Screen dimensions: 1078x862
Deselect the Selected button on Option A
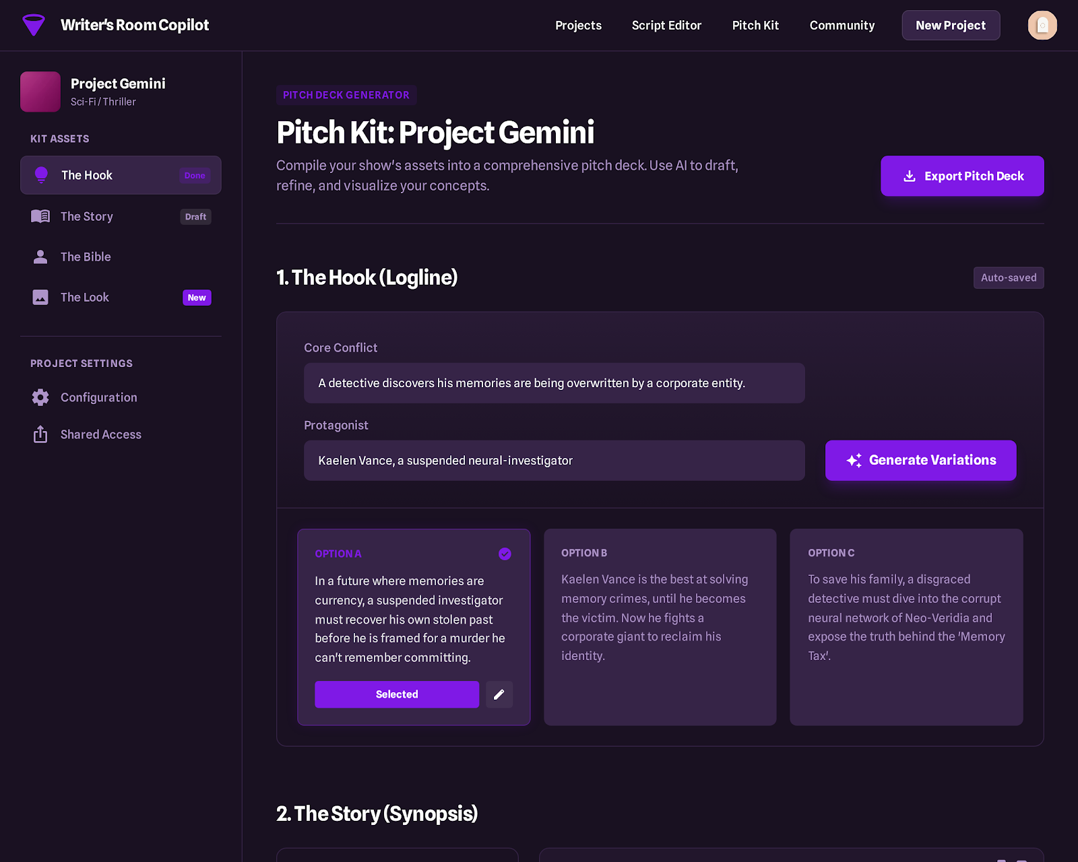pos(396,694)
